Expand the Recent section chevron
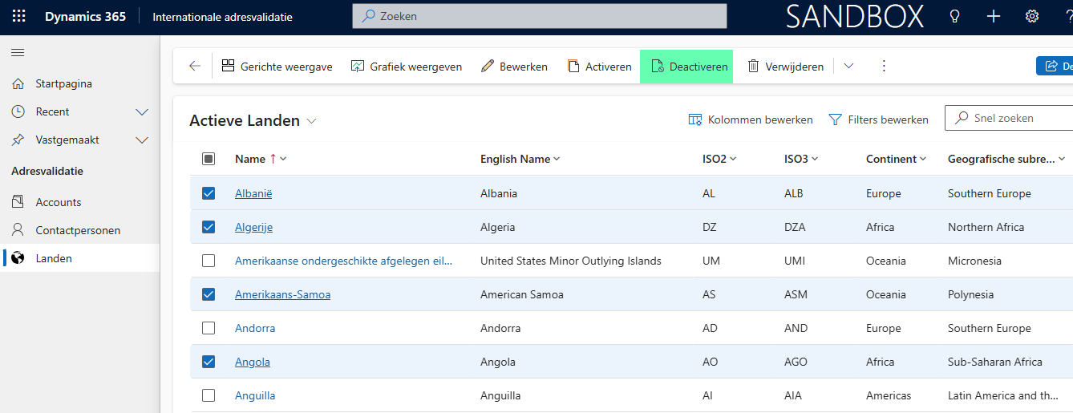1073x413 pixels. (x=142, y=111)
